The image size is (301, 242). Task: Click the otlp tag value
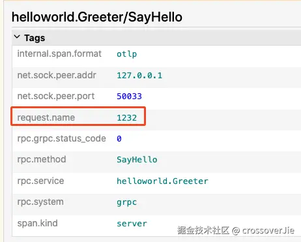[x=127, y=54]
